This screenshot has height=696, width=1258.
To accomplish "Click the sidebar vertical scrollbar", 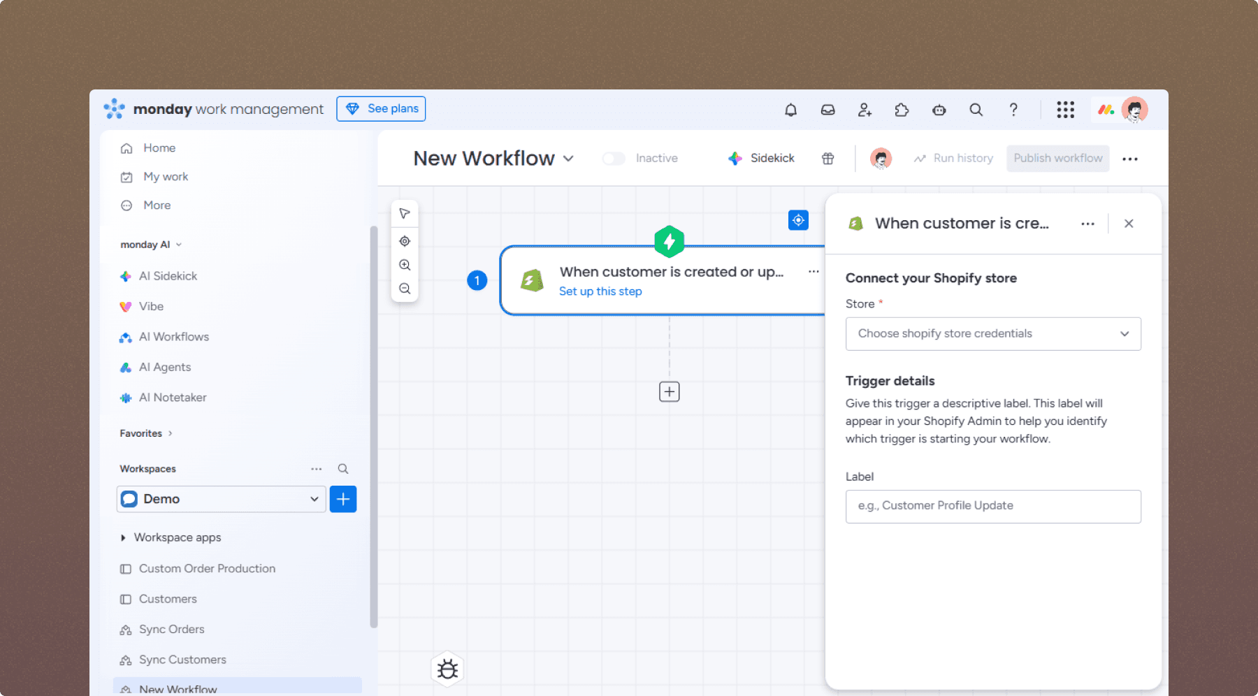I will tap(374, 426).
